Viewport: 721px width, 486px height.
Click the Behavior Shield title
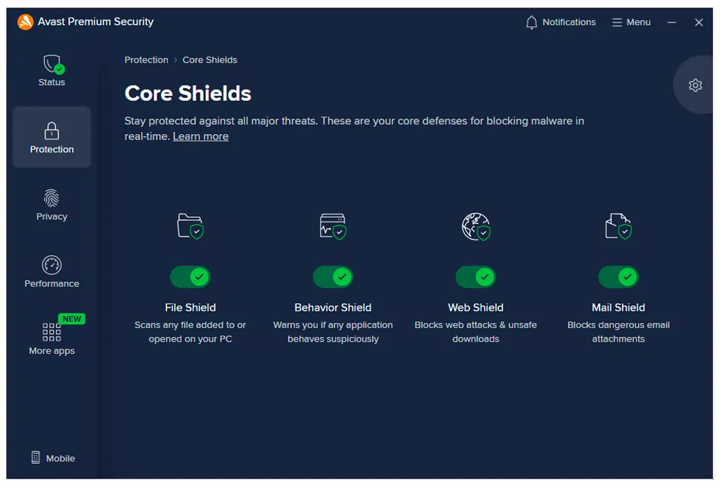(x=333, y=307)
